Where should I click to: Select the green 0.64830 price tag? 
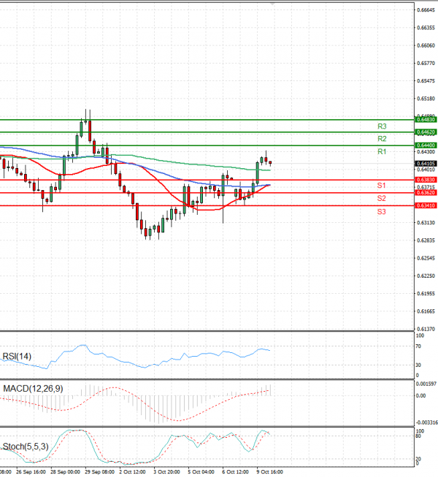(x=426, y=120)
